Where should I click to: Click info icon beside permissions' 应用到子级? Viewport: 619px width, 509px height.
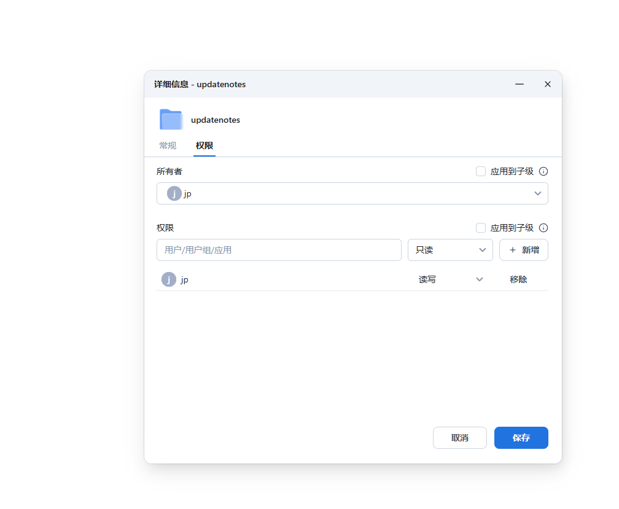[543, 228]
